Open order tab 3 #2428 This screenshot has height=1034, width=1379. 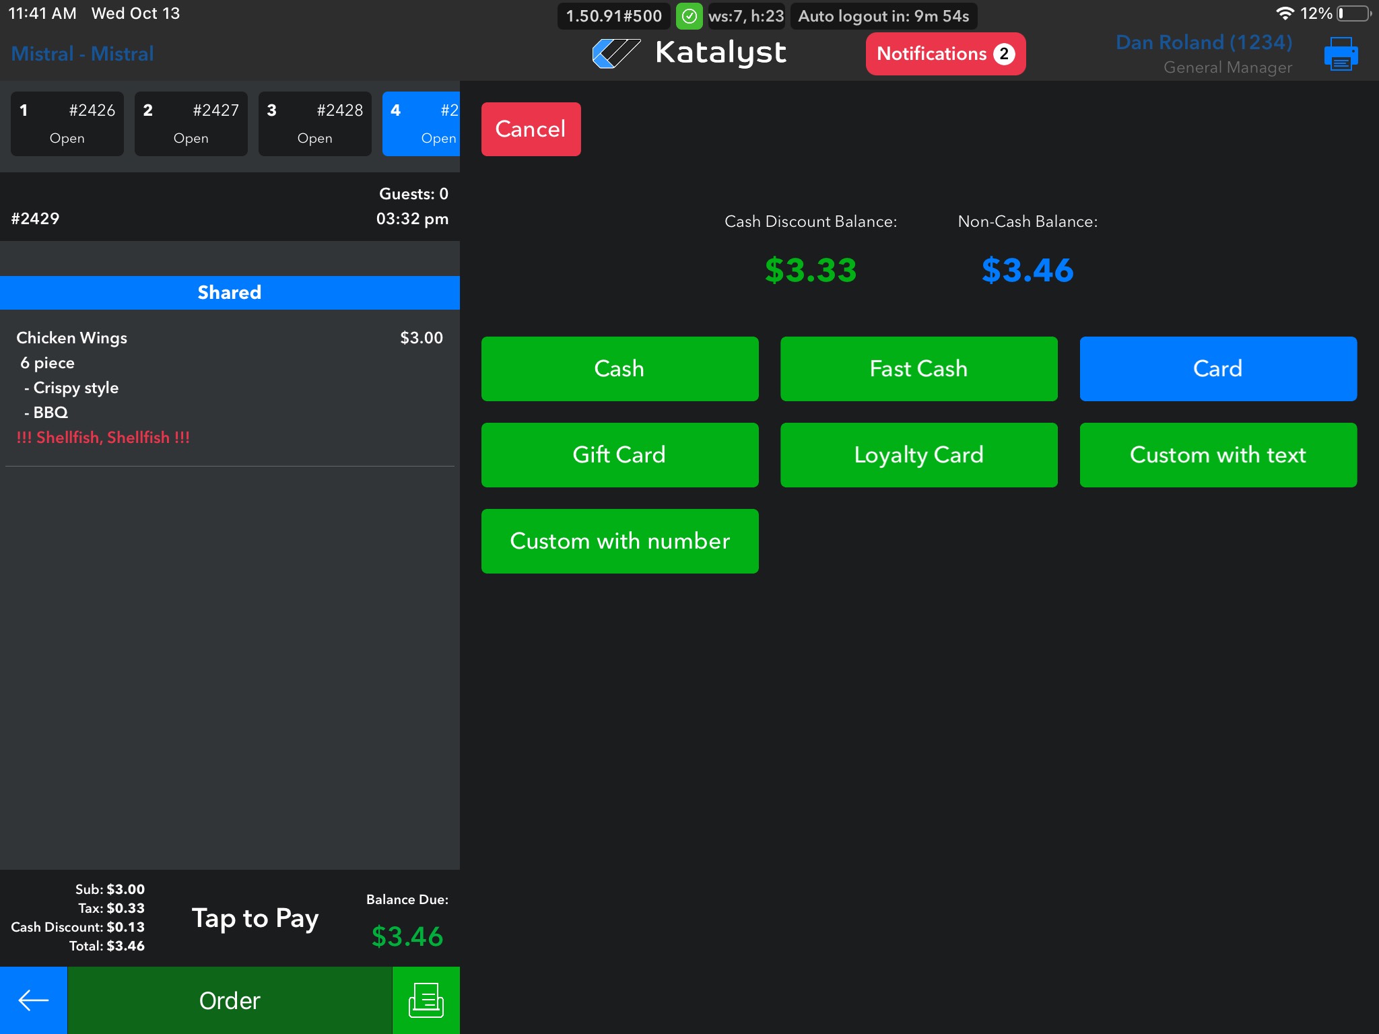pos(315,124)
